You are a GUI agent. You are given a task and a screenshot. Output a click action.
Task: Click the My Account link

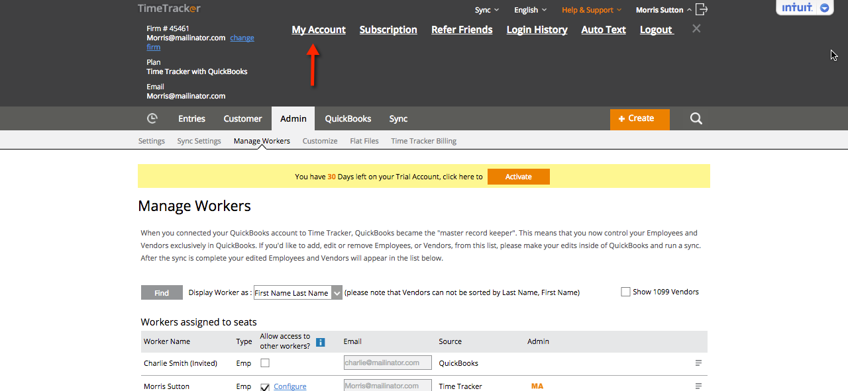pyautogui.click(x=319, y=30)
